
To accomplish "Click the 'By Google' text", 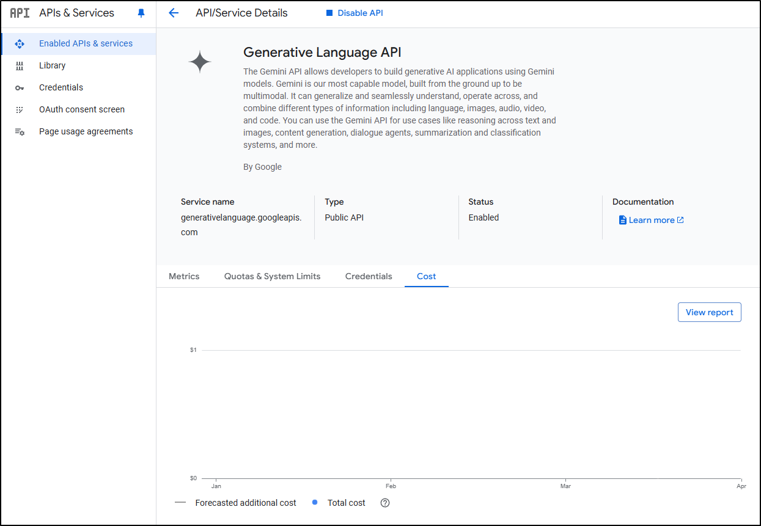I will click(x=262, y=167).
